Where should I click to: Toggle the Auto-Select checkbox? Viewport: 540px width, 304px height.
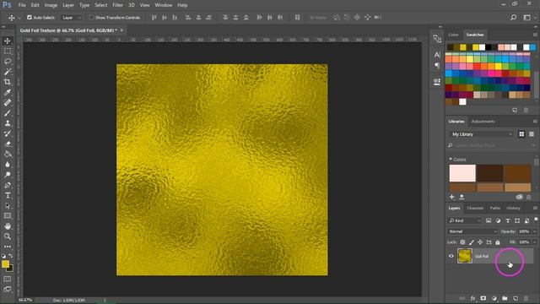pos(30,17)
